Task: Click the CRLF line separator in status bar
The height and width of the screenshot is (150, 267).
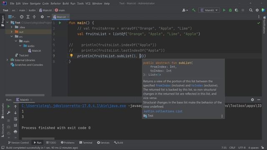Action: tap(232, 147)
